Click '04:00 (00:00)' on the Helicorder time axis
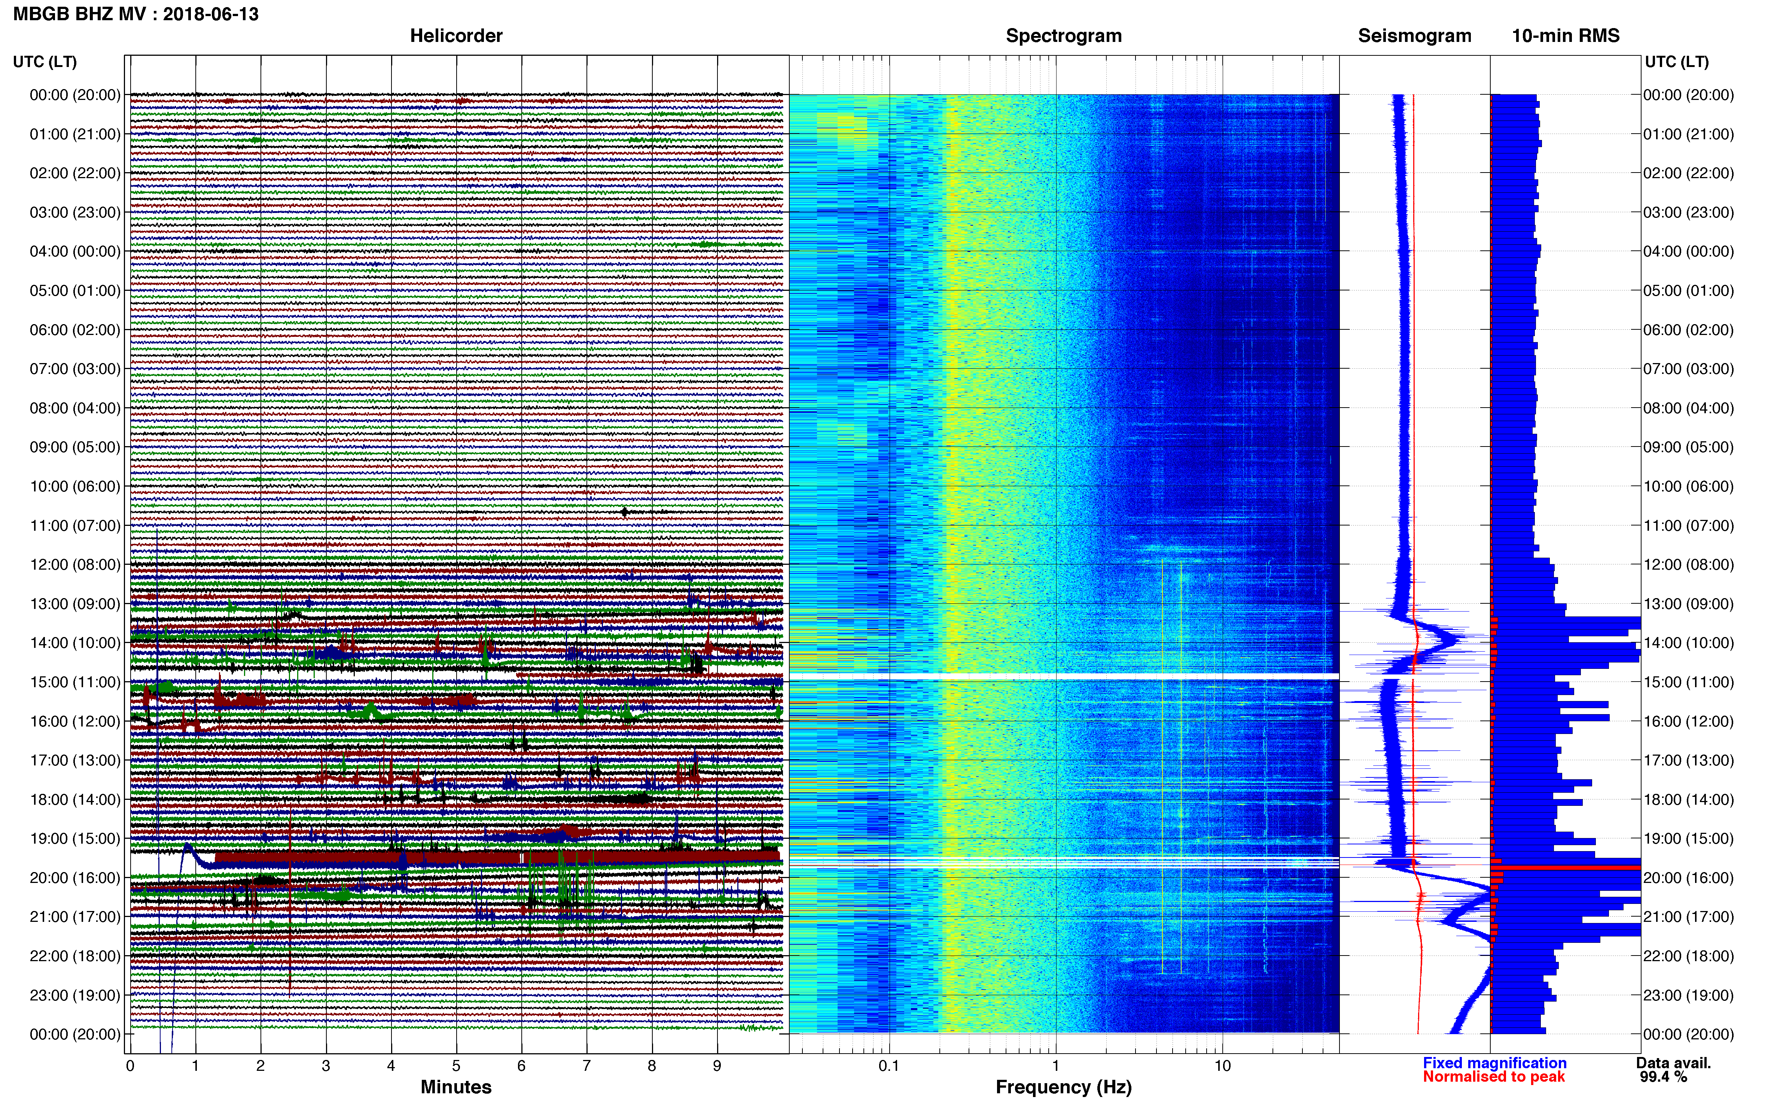The image size is (1774, 1109). point(75,252)
